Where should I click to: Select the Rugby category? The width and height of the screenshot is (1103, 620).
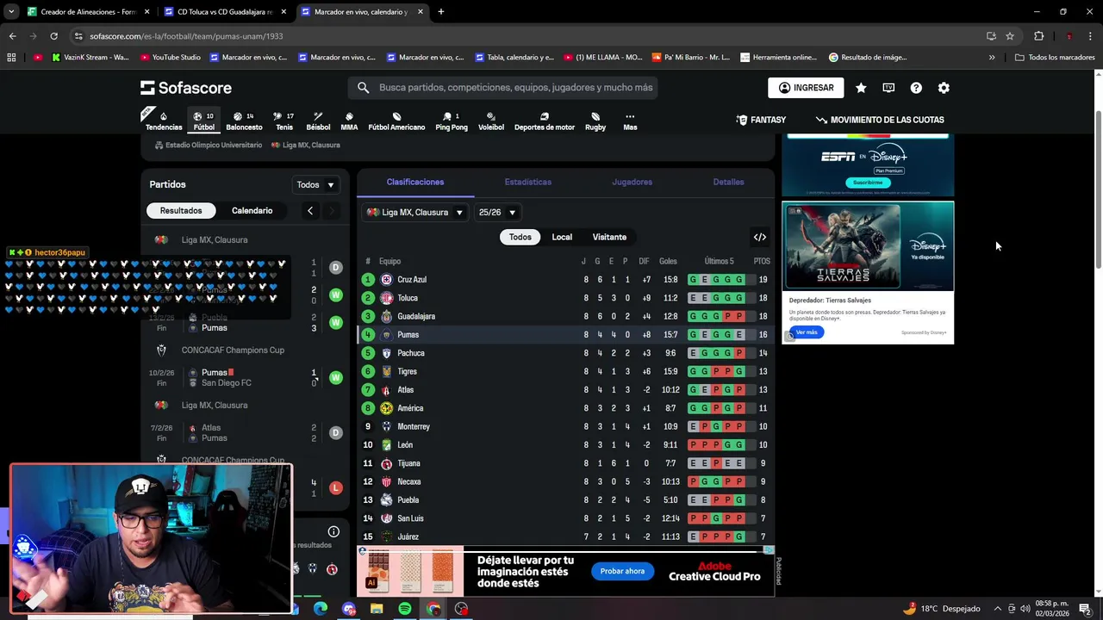(595, 121)
